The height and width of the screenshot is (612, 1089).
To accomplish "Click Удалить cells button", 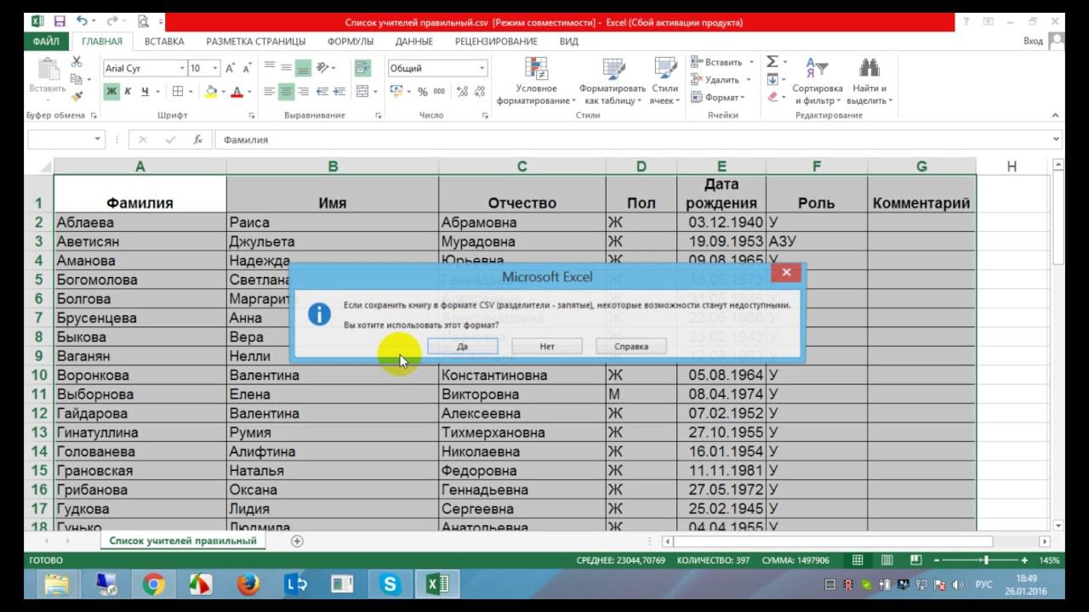I will [x=721, y=80].
